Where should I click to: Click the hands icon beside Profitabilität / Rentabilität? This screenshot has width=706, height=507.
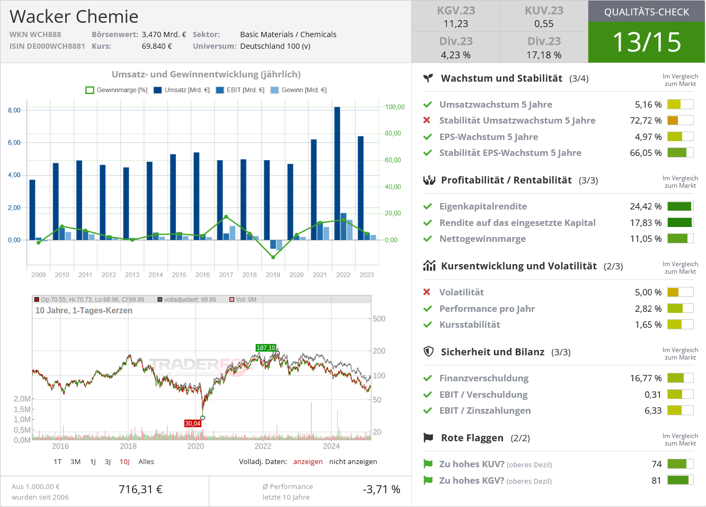pyautogui.click(x=429, y=180)
